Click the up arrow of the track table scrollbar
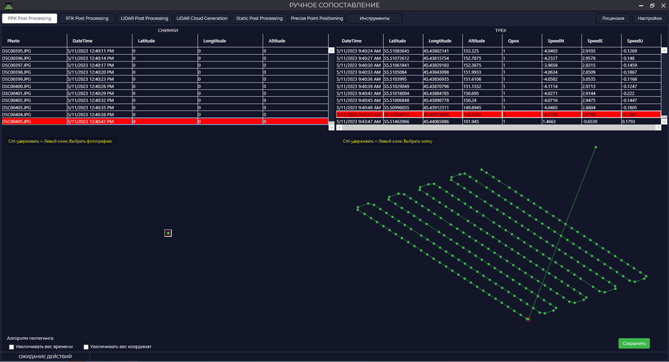This screenshot has height=362, width=669. [x=664, y=51]
